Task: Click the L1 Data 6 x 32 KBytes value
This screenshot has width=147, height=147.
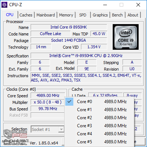Action: pyautogui.click(x=105, y=95)
